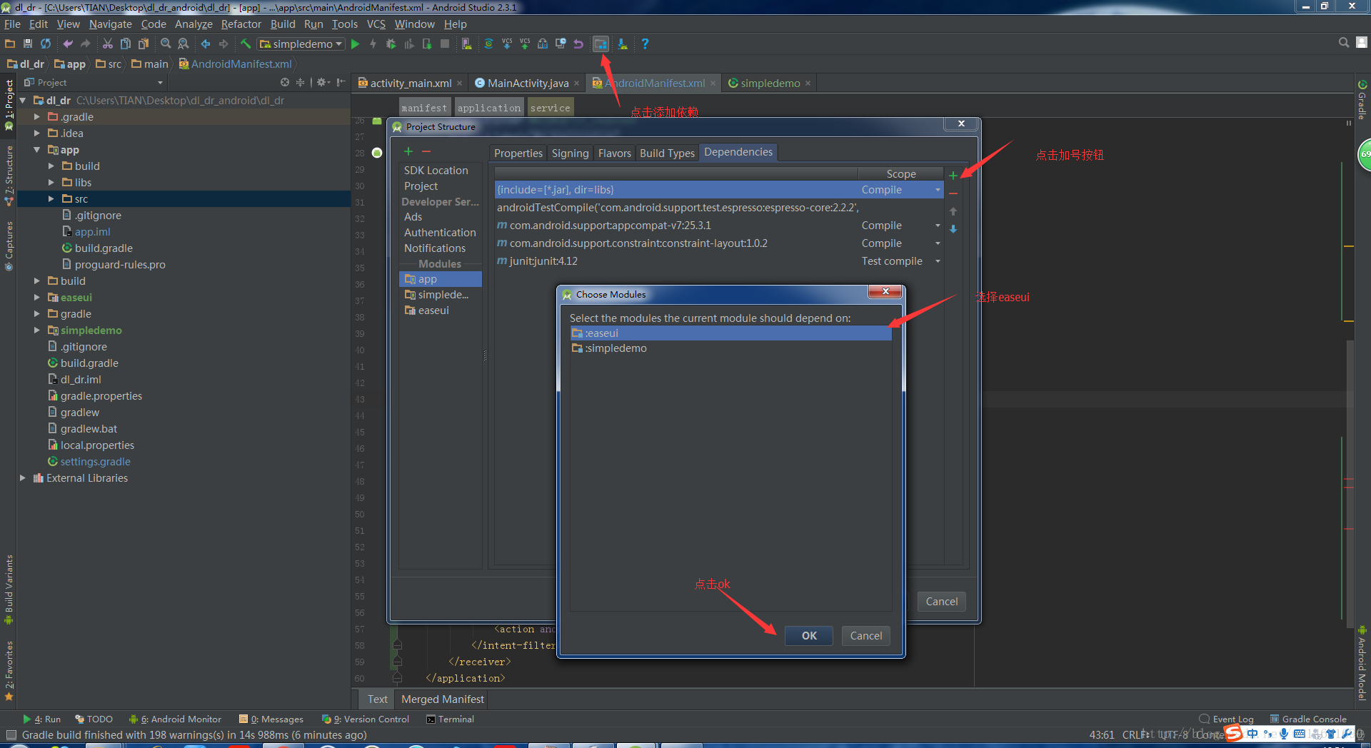Expand External Libraries node
This screenshot has height=748, width=1371.
pos(22,478)
